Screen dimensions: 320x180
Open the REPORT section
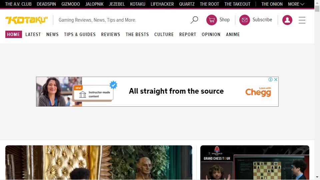pos(188,34)
